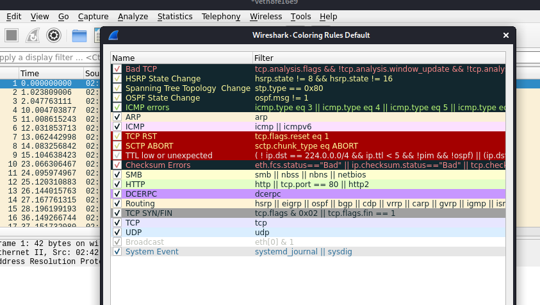Stop capturing packets with the stop icon
This screenshot has width=540, height=305.
[12, 35]
